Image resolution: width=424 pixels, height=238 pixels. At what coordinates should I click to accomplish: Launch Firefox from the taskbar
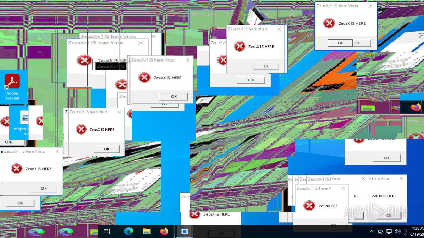coord(164,232)
